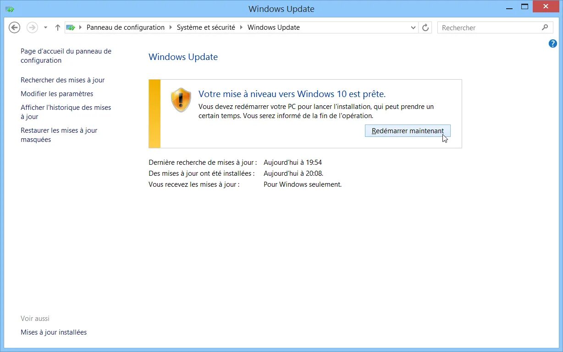Select the Windows Update breadcrumb
The width and height of the screenshot is (563, 352).
tap(274, 27)
